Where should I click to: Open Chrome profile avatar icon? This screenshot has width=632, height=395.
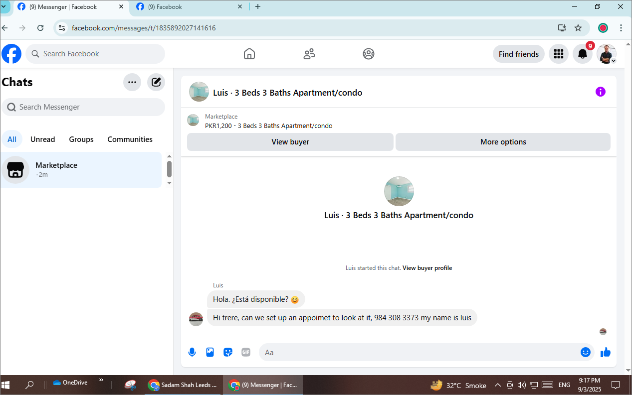point(603,28)
